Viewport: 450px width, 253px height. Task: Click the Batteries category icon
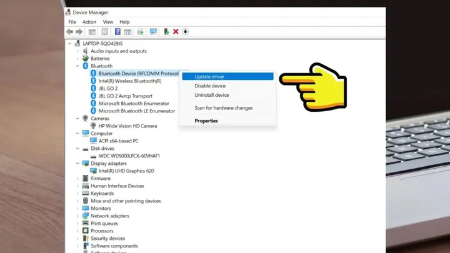click(x=85, y=58)
